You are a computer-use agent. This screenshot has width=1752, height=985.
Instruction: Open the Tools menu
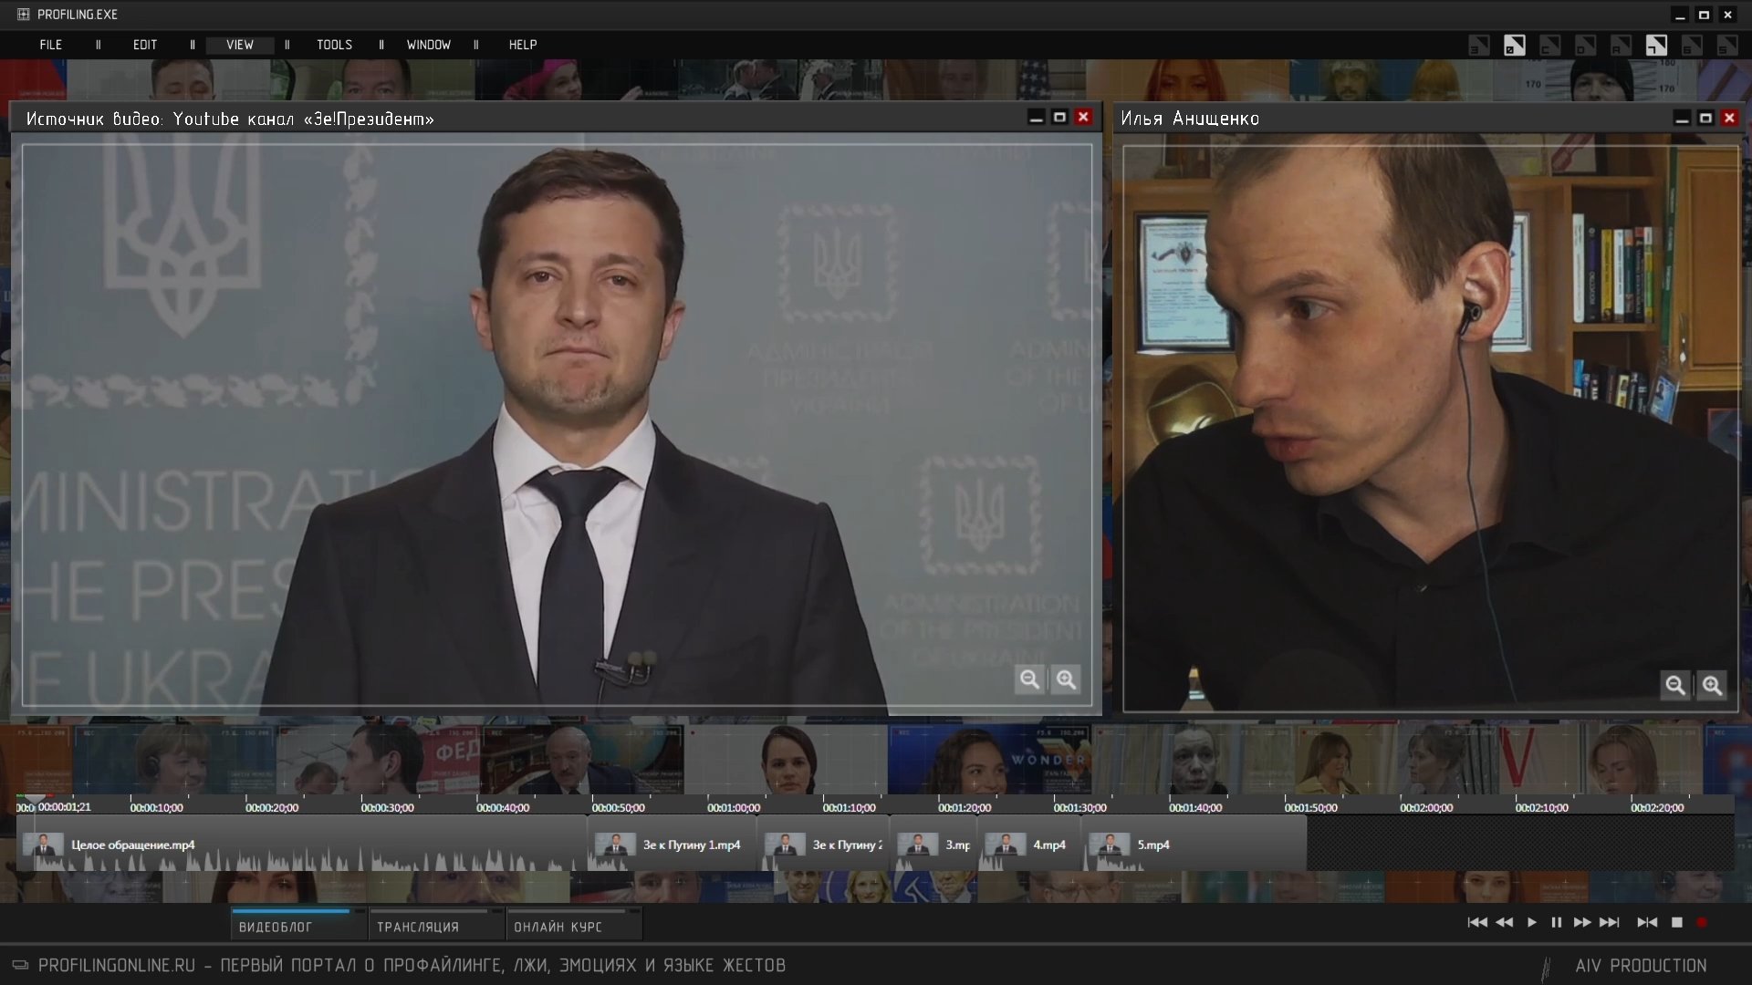pyautogui.click(x=334, y=45)
